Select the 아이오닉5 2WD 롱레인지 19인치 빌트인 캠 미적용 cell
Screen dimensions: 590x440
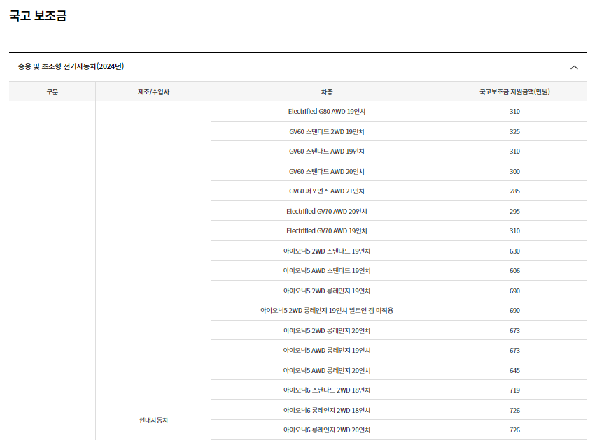[x=327, y=311]
